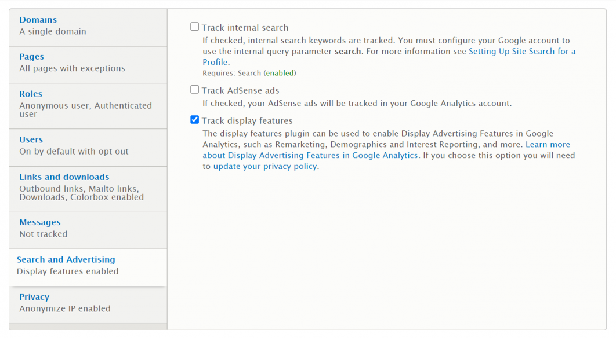Click the 'Track display features' label text

tap(247, 121)
